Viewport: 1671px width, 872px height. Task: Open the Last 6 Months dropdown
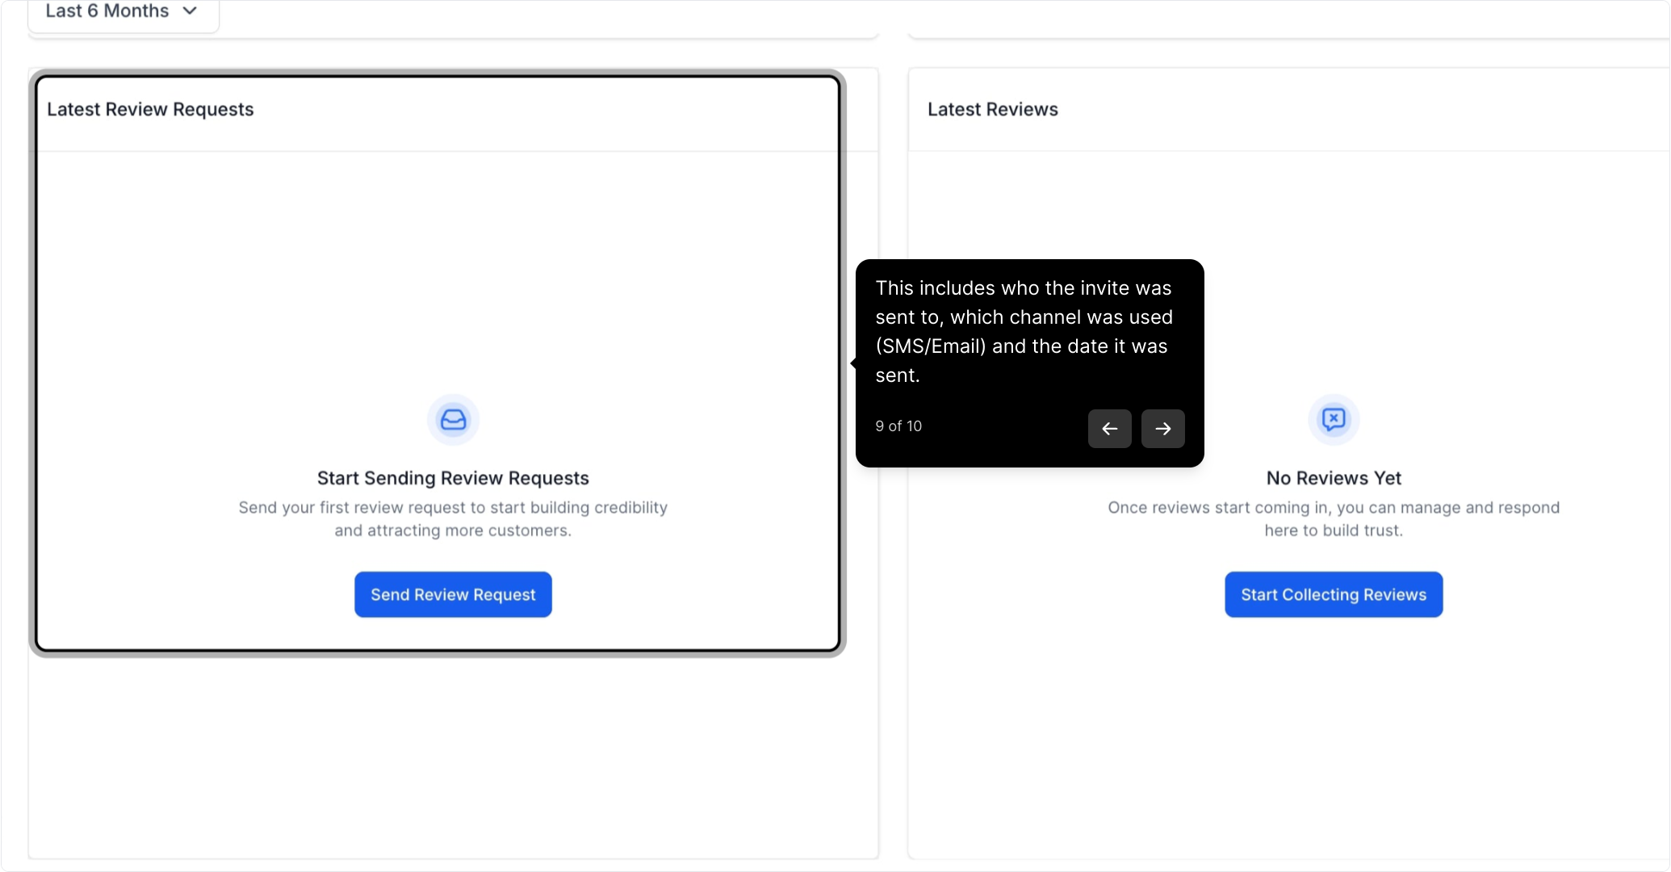[x=123, y=11]
